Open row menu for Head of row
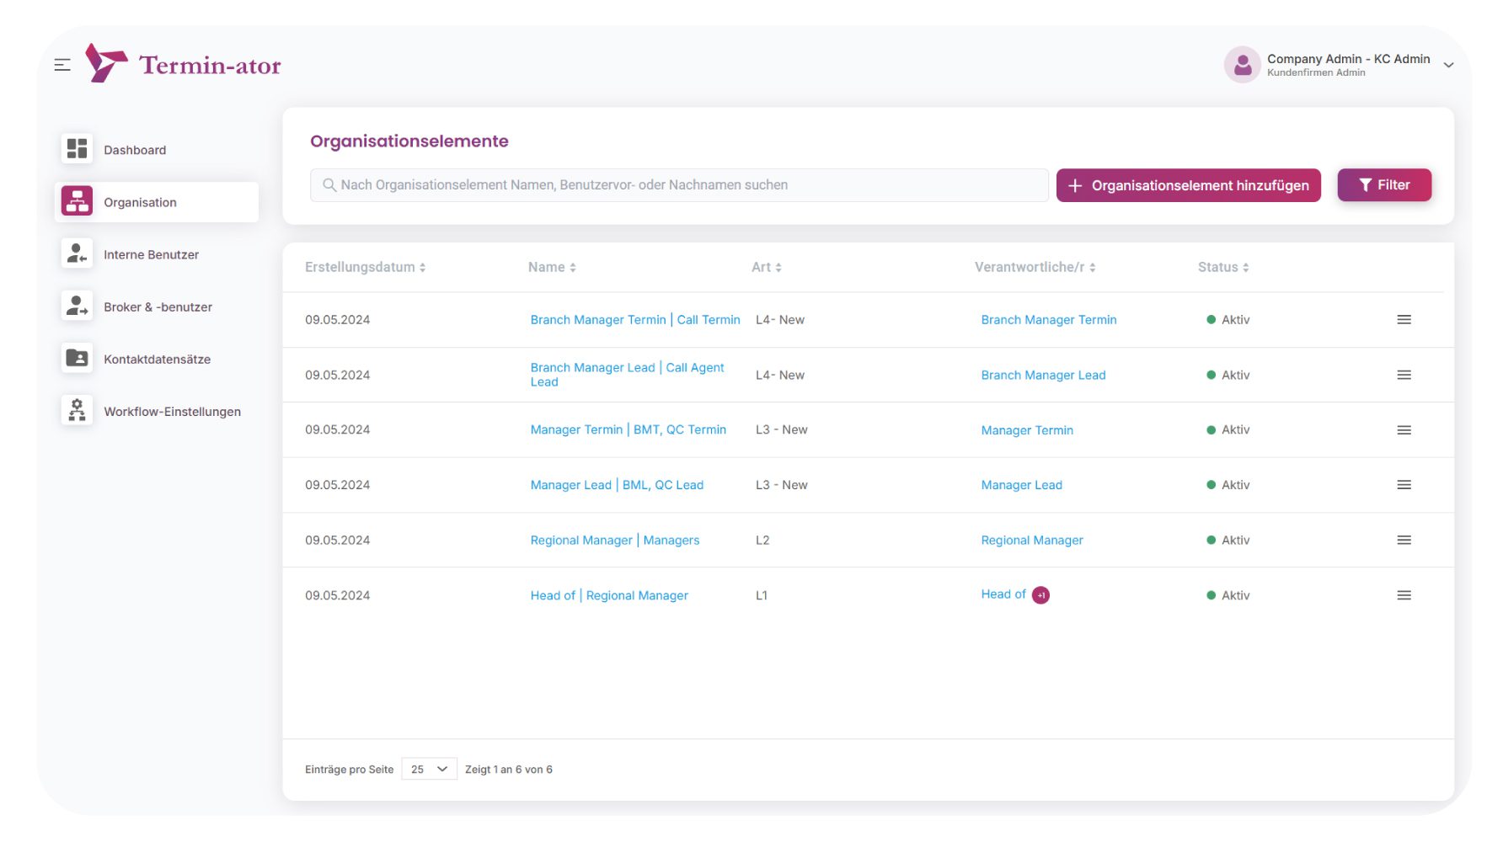Viewport: 1487px width, 842px height. pos(1403,595)
